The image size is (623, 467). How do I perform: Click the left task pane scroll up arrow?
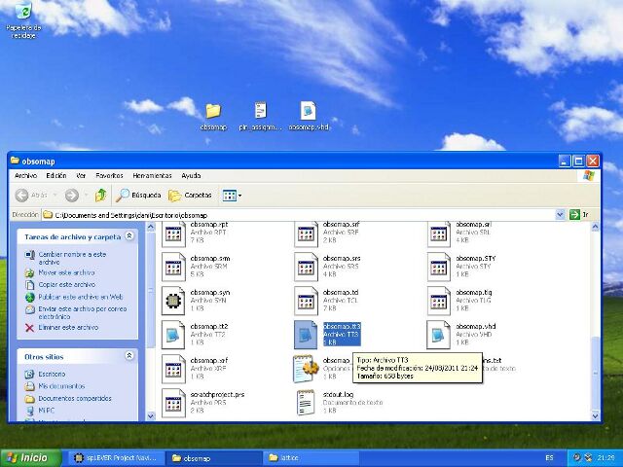(x=151, y=227)
